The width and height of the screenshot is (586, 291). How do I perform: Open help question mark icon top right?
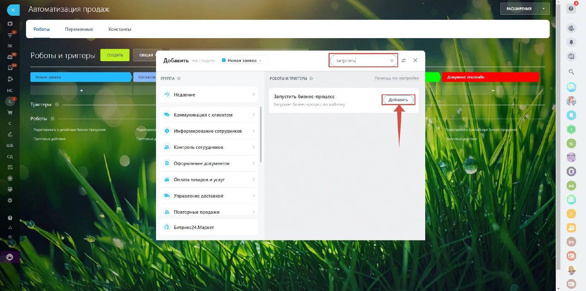tap(571, 8)
